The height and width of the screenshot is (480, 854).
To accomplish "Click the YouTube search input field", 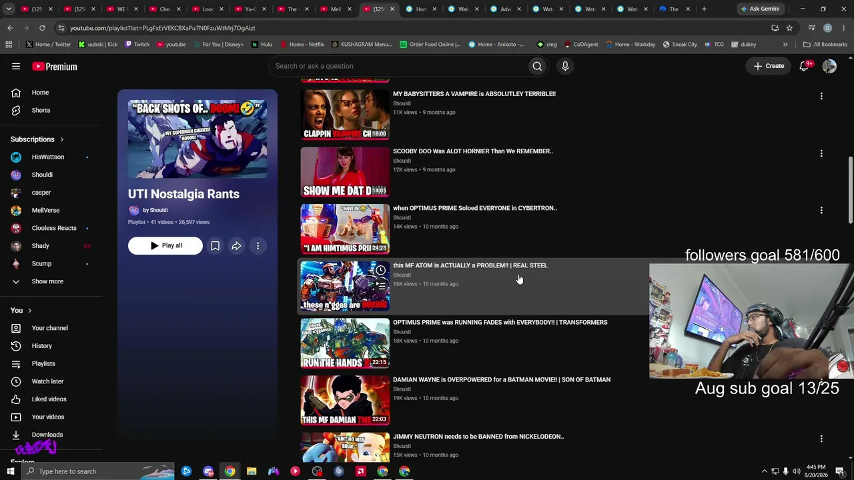I will point(398,66).
